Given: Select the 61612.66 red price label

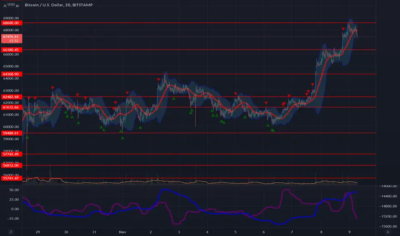Looking at the screenshot, I should pos(12,107).
